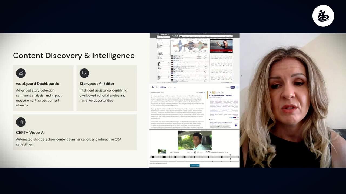Click the IBC logo badge
Viewport: 346px width, 194px height.
pos(323,16)
